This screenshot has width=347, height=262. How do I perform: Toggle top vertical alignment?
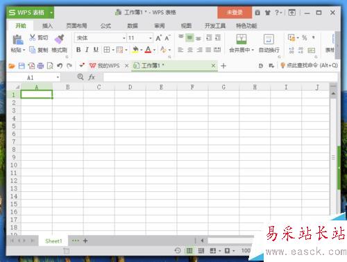181,37
